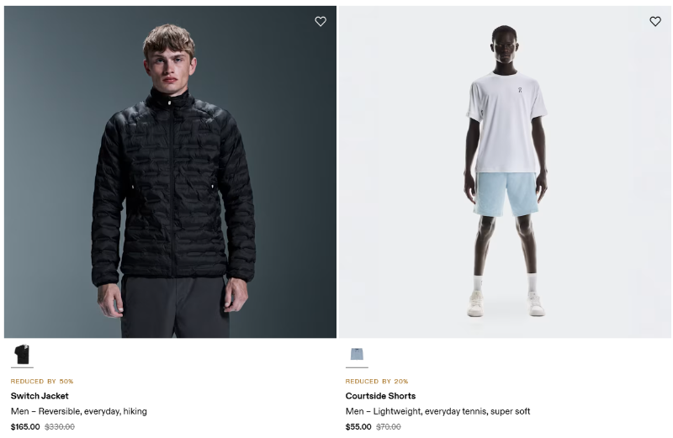Choose the light blue Courtside Shorts swatch
The image size is (673, 438).
(x=357, y=354)
